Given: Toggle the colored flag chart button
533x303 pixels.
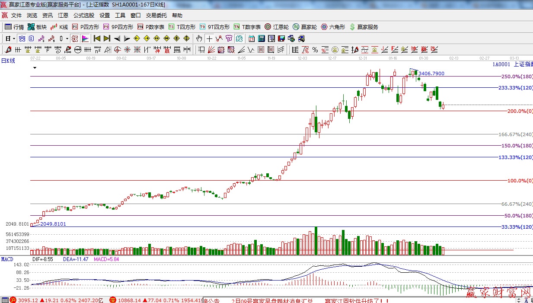Looking at the screenshot, I should (85, 38).
